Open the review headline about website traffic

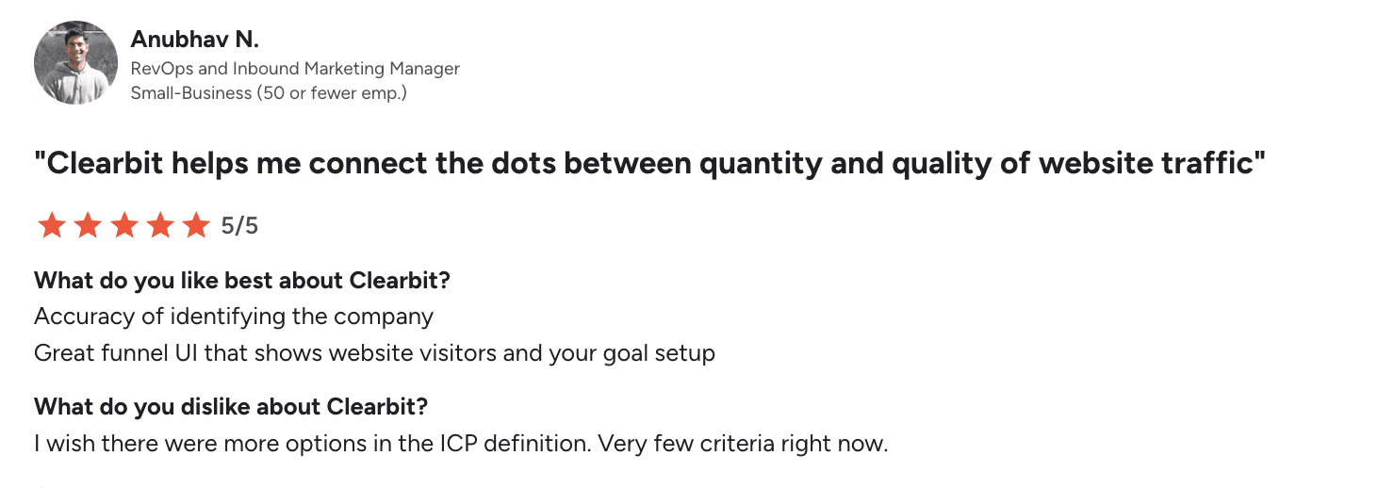click(649, 164)
